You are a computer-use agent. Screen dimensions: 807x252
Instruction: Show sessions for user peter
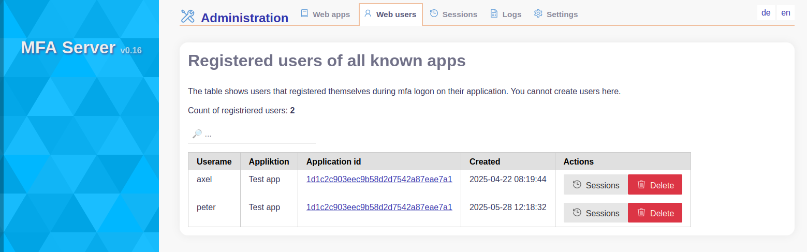595,213
